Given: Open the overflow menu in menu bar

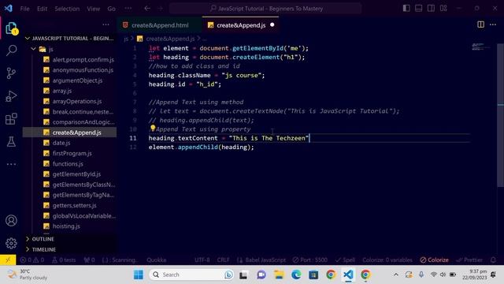Looking at the screenshot, I should click(128, 9).
